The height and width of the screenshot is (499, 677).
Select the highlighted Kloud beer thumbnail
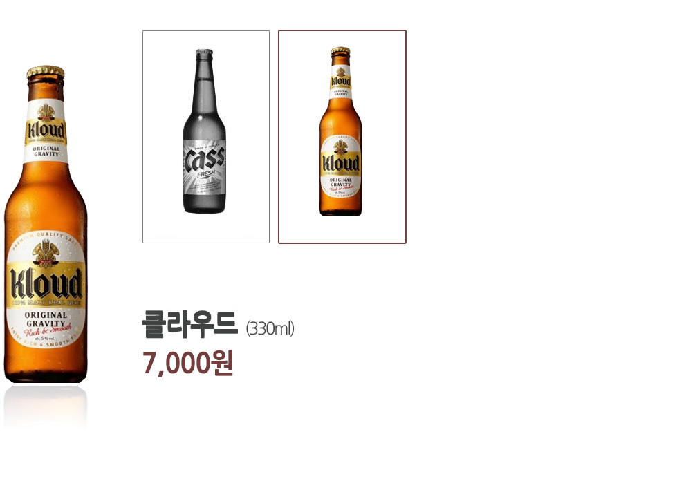342,136
